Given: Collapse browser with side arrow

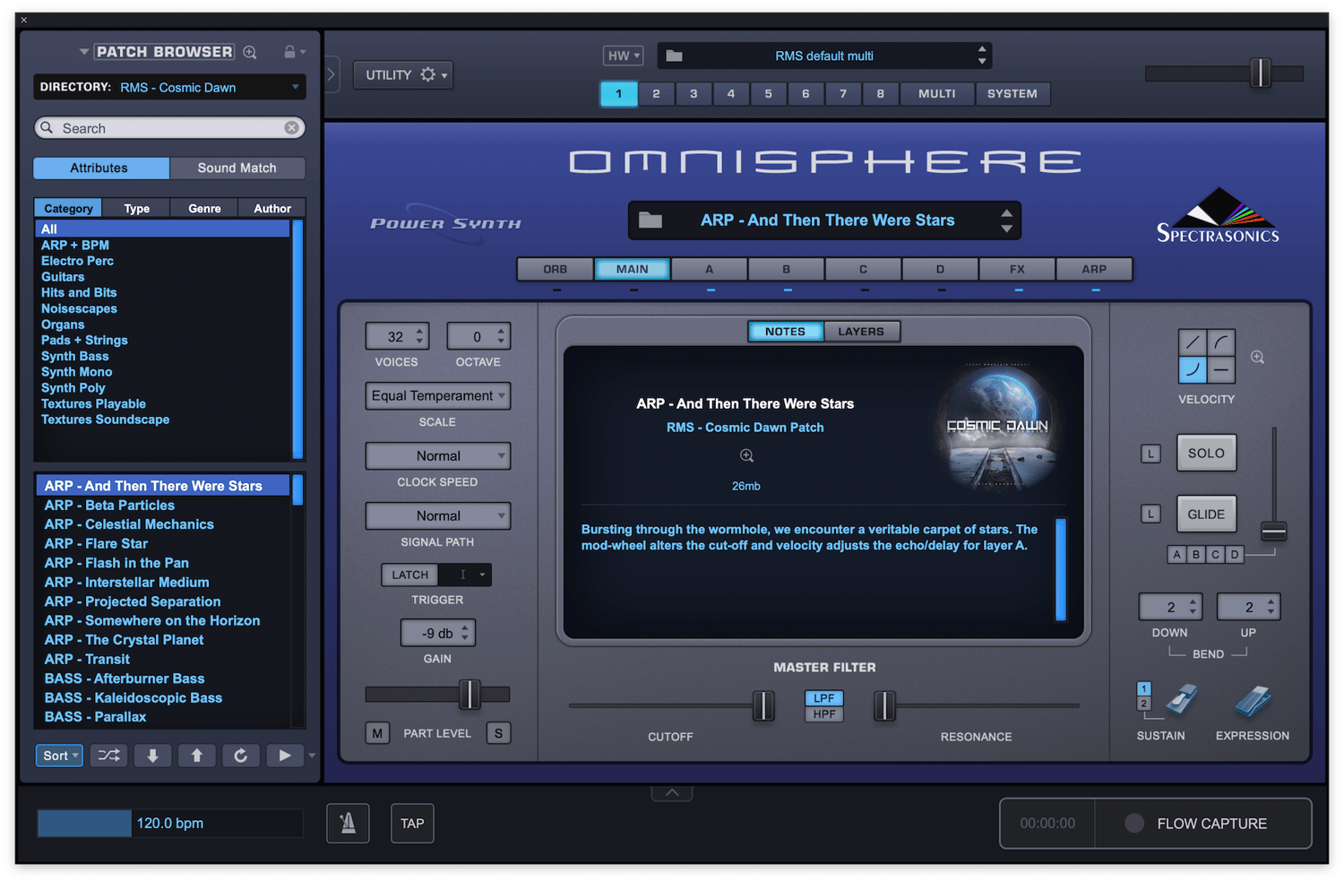Looking at the screenshot, I should [331, 74].
